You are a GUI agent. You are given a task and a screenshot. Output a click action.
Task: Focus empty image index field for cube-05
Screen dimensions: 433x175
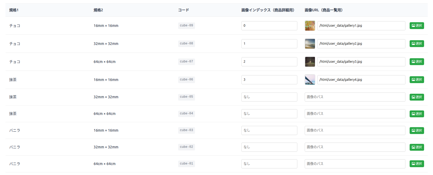(269, 97)
